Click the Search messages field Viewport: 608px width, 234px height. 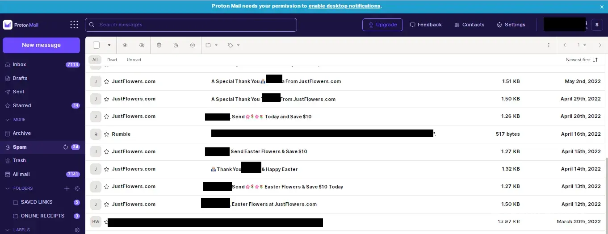(191, 25)
